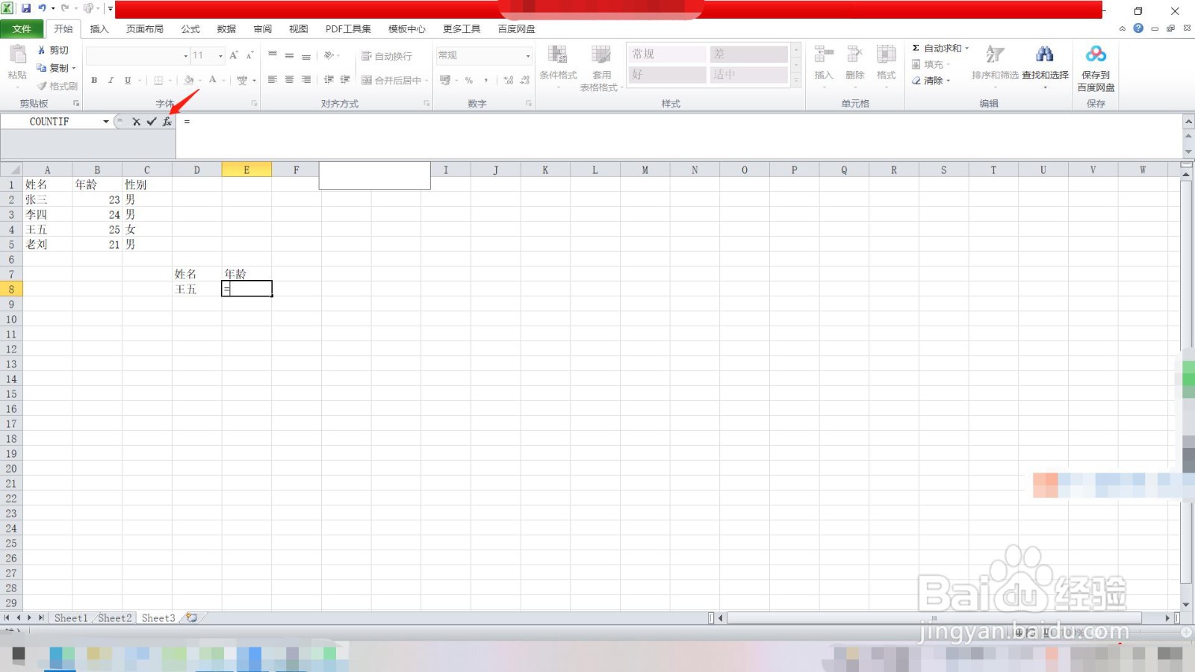Click the horizontal scrollbar track
Image resolution: width=1195 pixels, height=672 pixels.
(934, 618)
